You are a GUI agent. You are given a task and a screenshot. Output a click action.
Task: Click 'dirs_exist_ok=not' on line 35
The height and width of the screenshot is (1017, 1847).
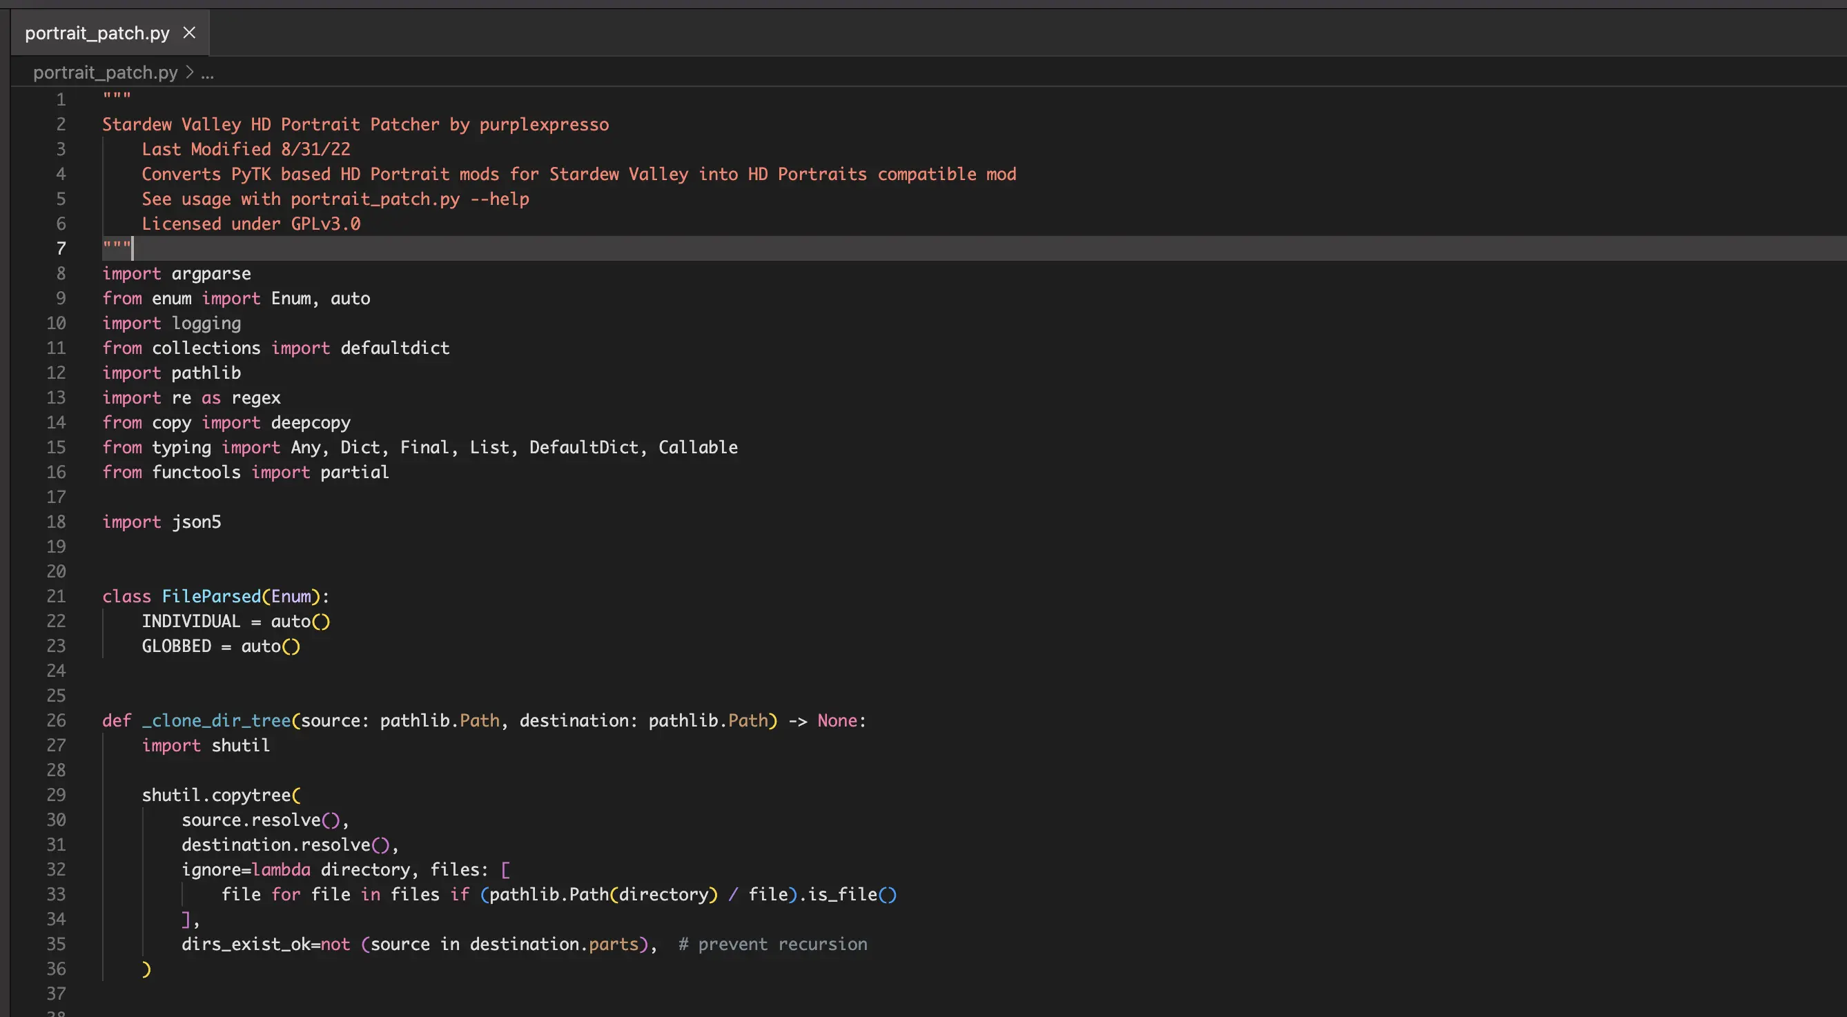pyautogui.click(x=266, y=944)
